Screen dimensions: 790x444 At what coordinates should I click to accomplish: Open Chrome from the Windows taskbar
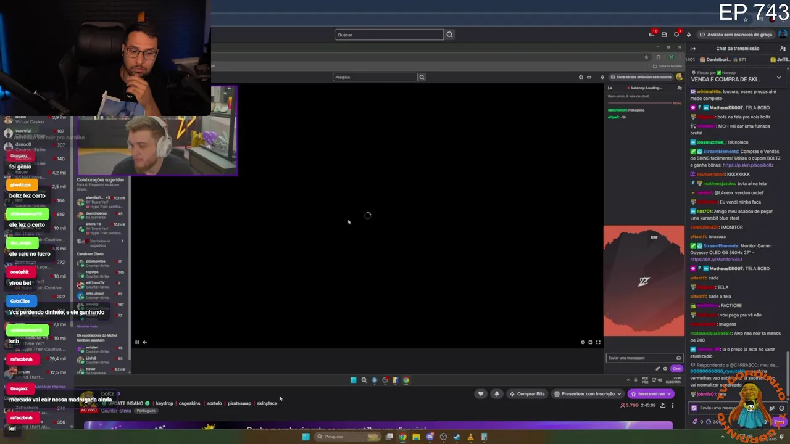click(x=402, y=437)
